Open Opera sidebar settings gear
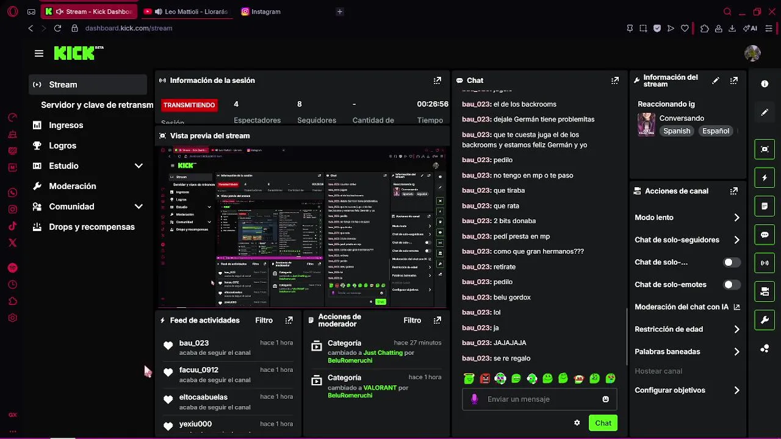 point(13,318)
